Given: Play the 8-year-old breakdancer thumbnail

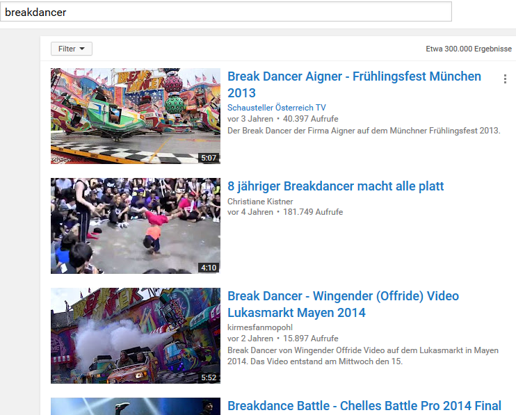Looking at the screenshot, I should [135, 225].
